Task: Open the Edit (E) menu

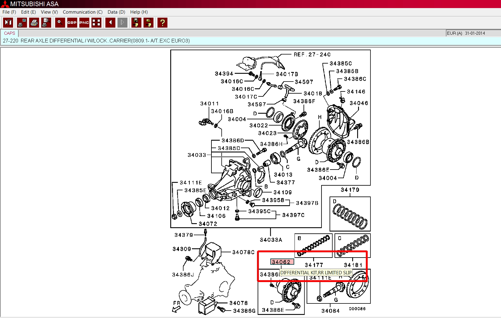Action: (x=29, y=12)
